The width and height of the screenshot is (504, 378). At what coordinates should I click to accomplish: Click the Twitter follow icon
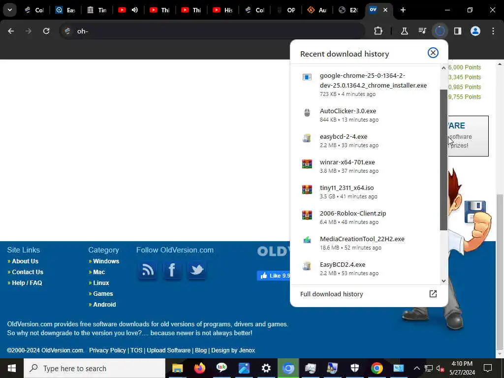point(197,270)
